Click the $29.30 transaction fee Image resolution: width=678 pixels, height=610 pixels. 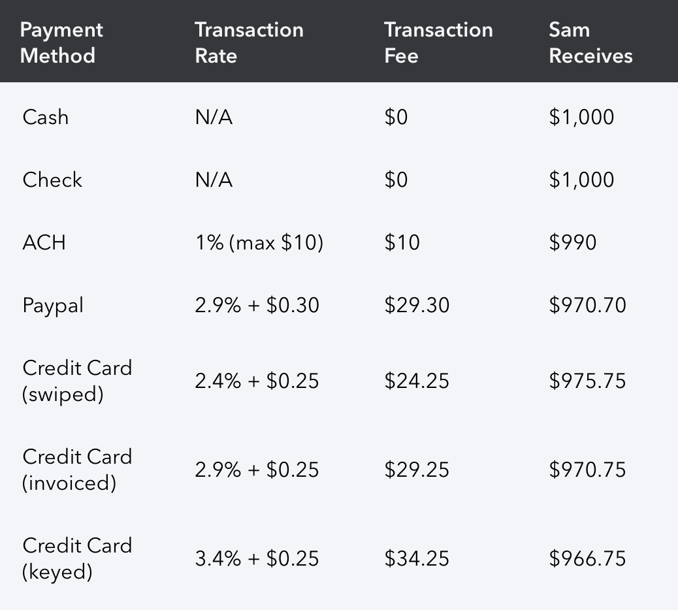pos(417,305)
